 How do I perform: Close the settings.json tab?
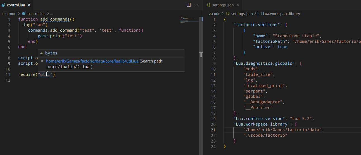[x=238, y=5]
